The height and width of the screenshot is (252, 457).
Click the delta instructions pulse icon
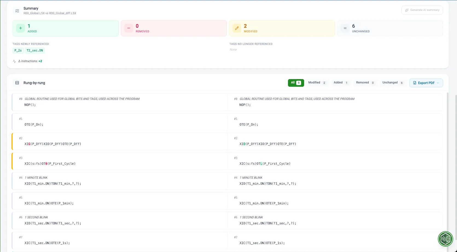[14, 61]
